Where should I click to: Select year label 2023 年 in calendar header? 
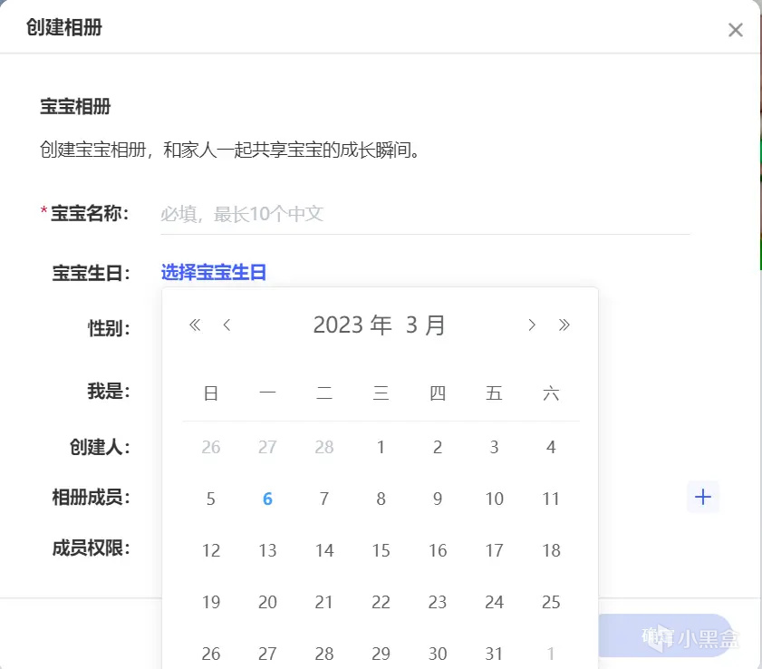[x=352, y=325]
